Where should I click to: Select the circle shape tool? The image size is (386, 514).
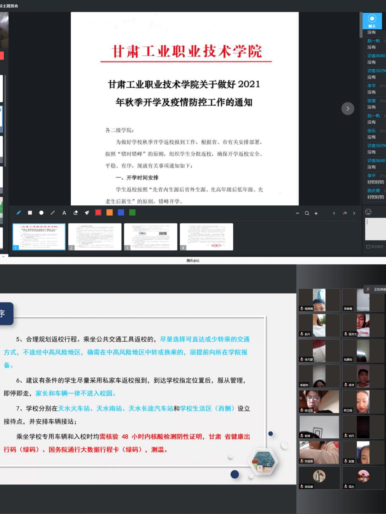click(41, 213)
